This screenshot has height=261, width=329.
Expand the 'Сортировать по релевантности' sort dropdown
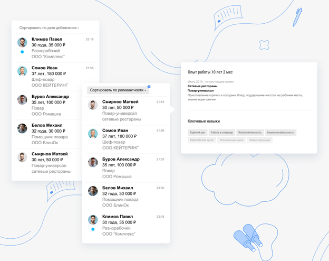click(x=118, y=90)
